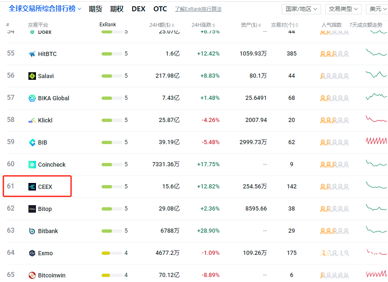388x282 pixels.
Task: Open the OTC tab
Action: click(160, 8)
